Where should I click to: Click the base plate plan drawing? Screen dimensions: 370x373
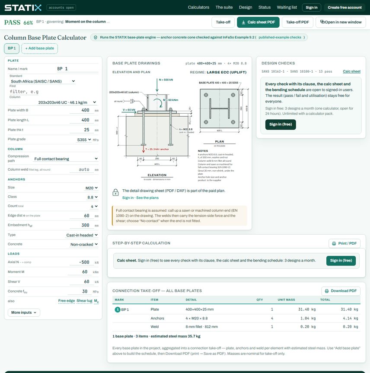click(x=220, y=108)
